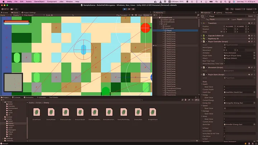This screenshot has width=258, height=145.
Task: Collapse the Transform component
Action: click(x=201, y=23)
